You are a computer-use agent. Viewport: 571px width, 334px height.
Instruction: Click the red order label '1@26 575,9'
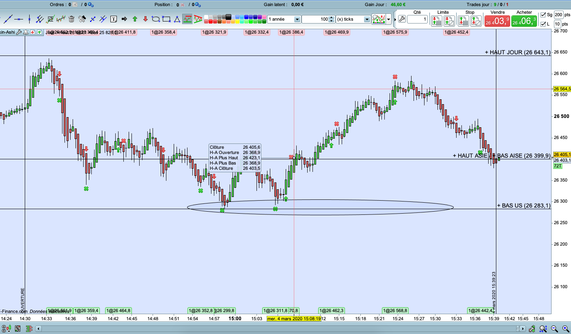(395, 32)
